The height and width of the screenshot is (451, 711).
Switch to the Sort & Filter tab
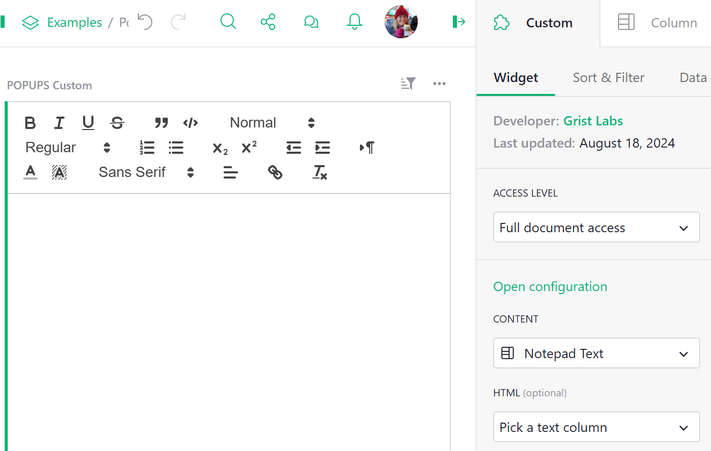608,78
